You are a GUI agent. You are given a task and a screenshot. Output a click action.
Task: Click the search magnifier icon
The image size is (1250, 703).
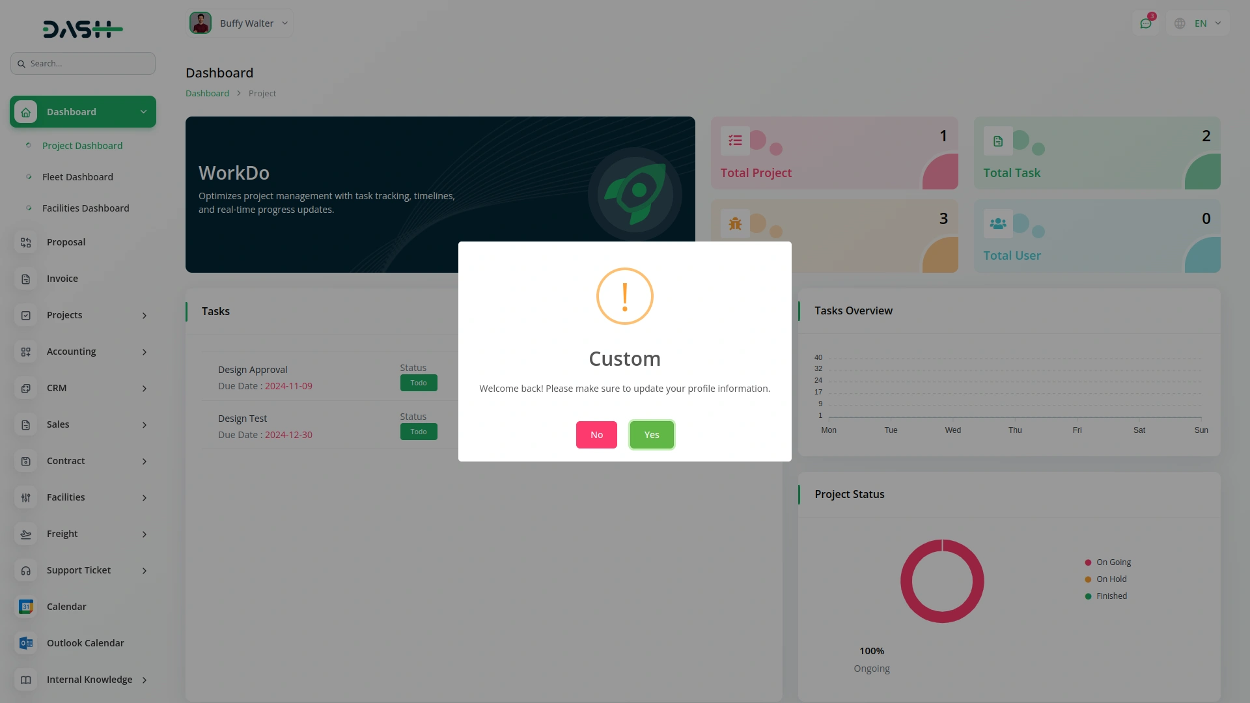[x=22, y=63]
